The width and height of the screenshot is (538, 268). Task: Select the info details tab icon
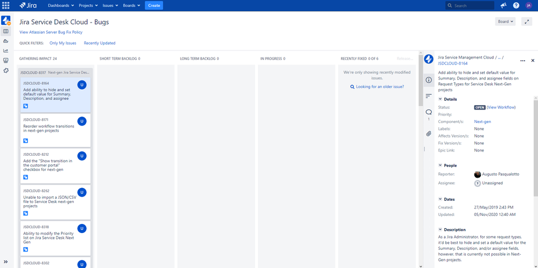(x=429, y=80)
